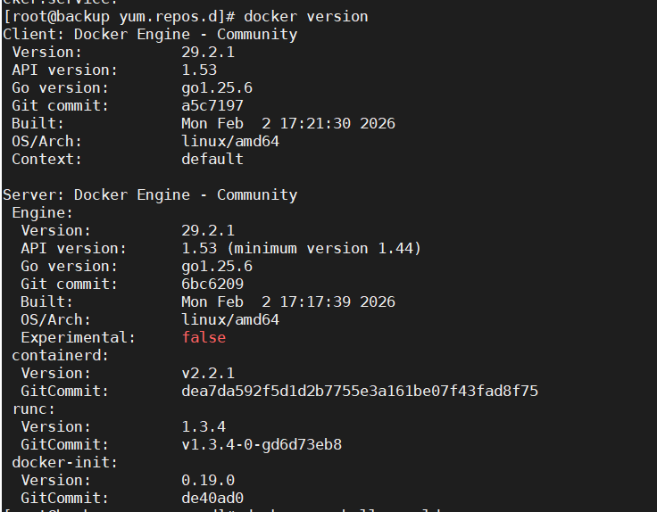Click the "Context:" label
This screenshot has width=657, height=512.
tap(46, 159)
